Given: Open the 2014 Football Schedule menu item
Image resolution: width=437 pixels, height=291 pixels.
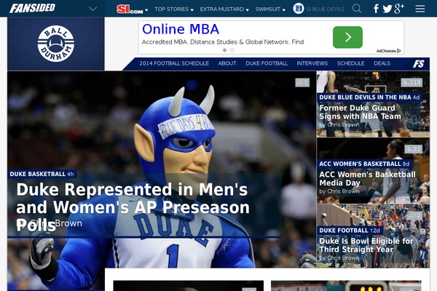Looking at the screenshot, I should tap(174, 63).
